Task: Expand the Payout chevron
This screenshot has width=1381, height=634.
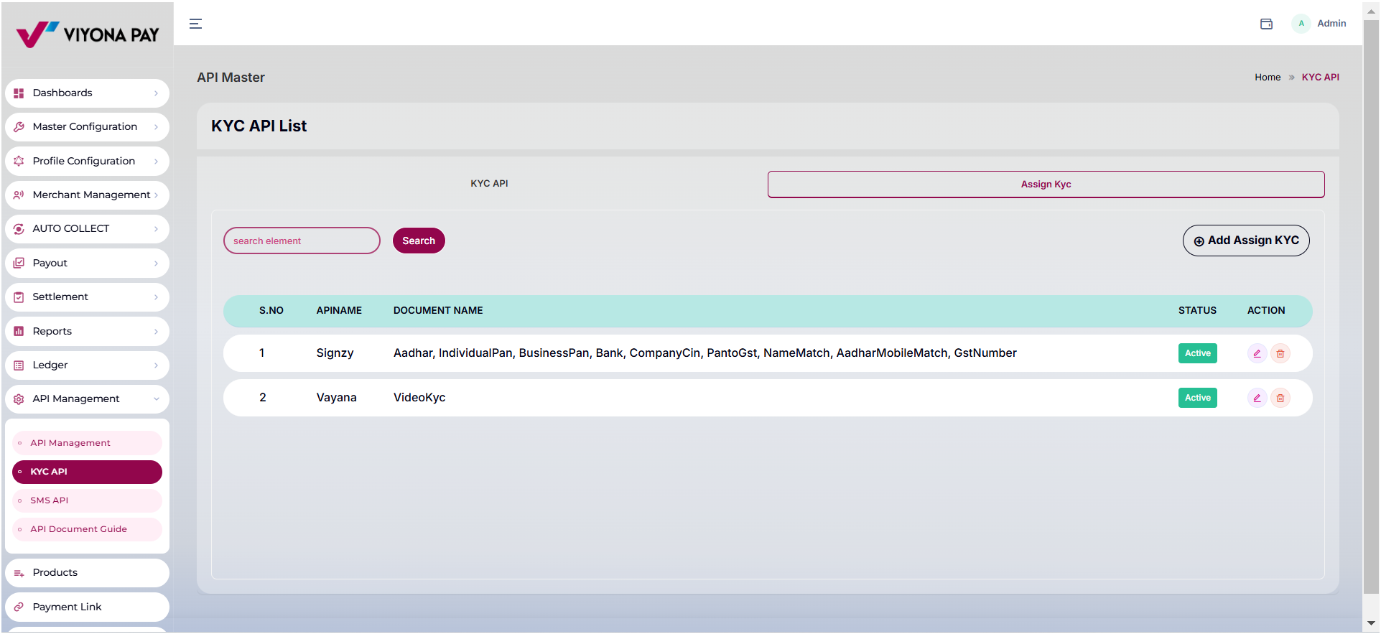Action: (x=156, y=264)
